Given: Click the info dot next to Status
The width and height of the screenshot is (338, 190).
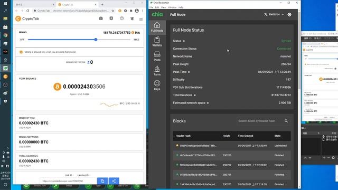Looking at the screenshot, I should pyautogui.click(x=184, y=41).
